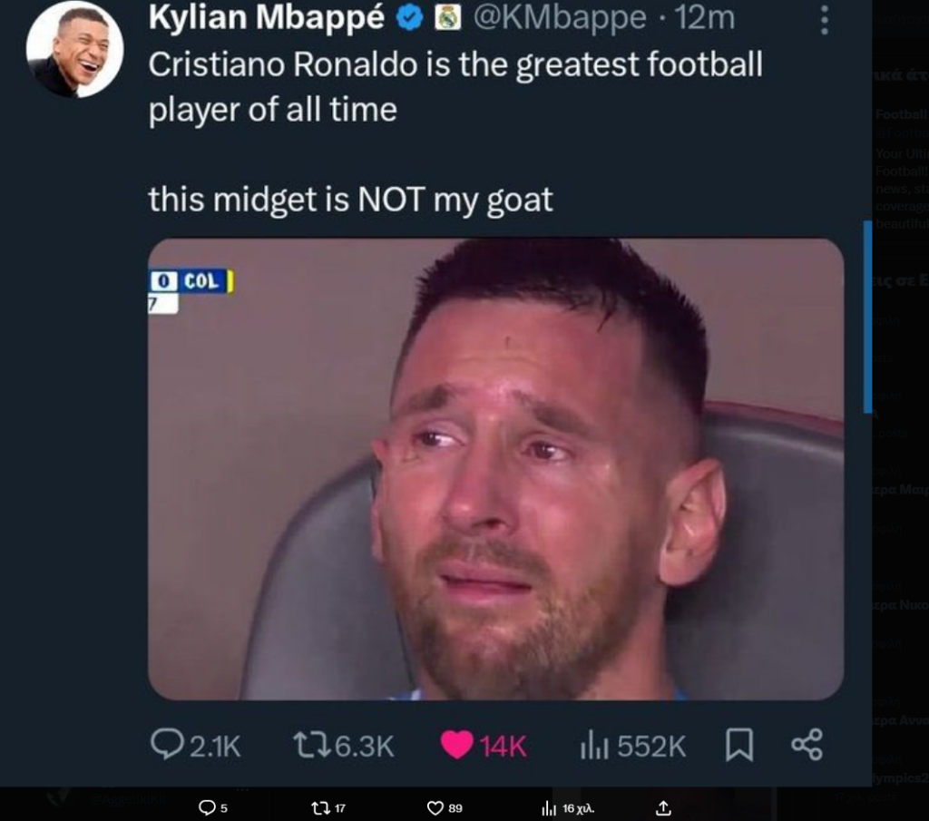Image resolution: width=929 pixels, height=821 pixels.
Task: Click the blue scrollbar on the right
Action: [867, 317]
